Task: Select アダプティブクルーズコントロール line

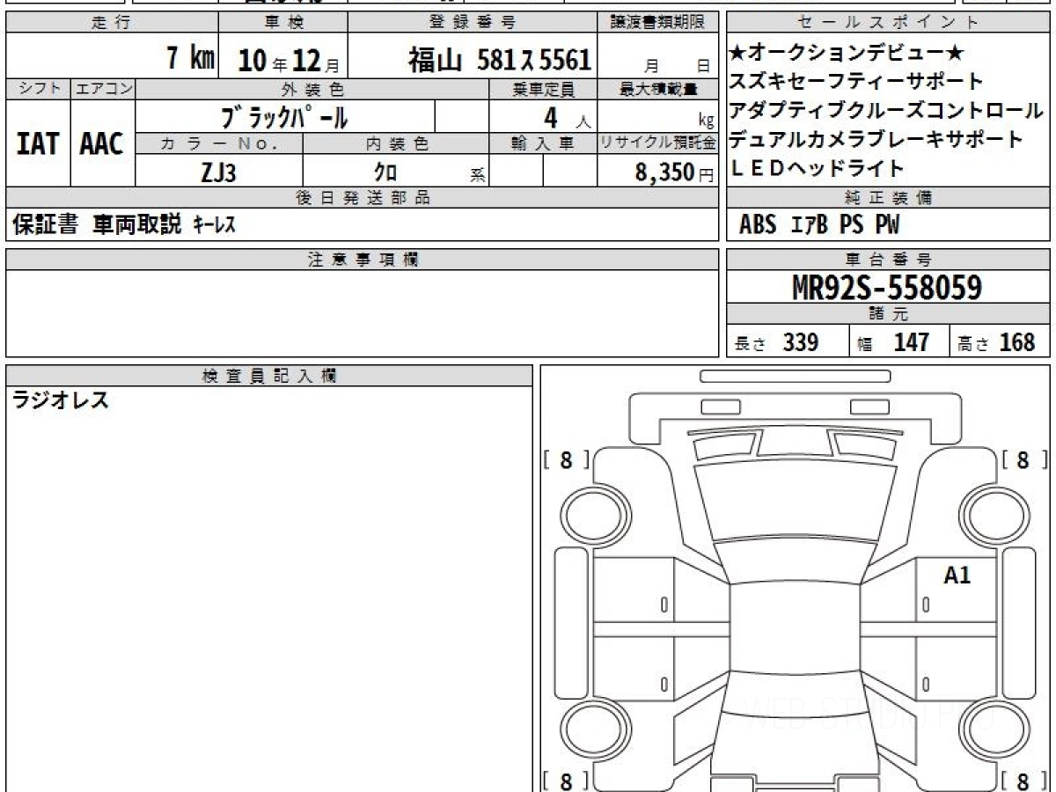Action: pyautogui.click(x=886, y=111)
